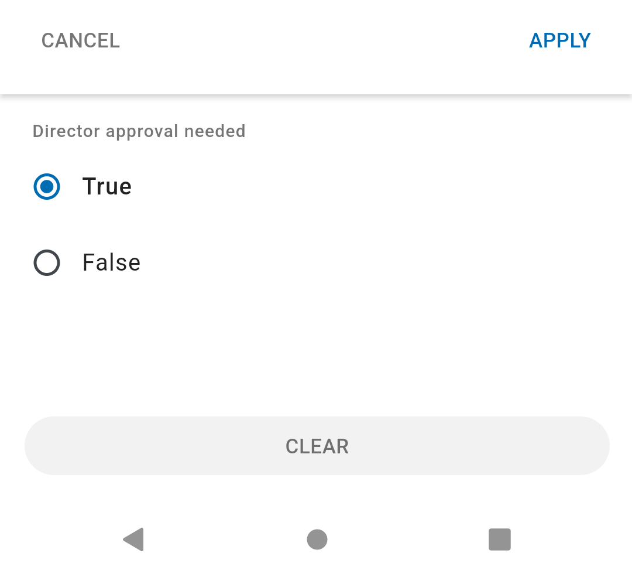Choose the False option label

pyautogui.click(x=112, y=263)
